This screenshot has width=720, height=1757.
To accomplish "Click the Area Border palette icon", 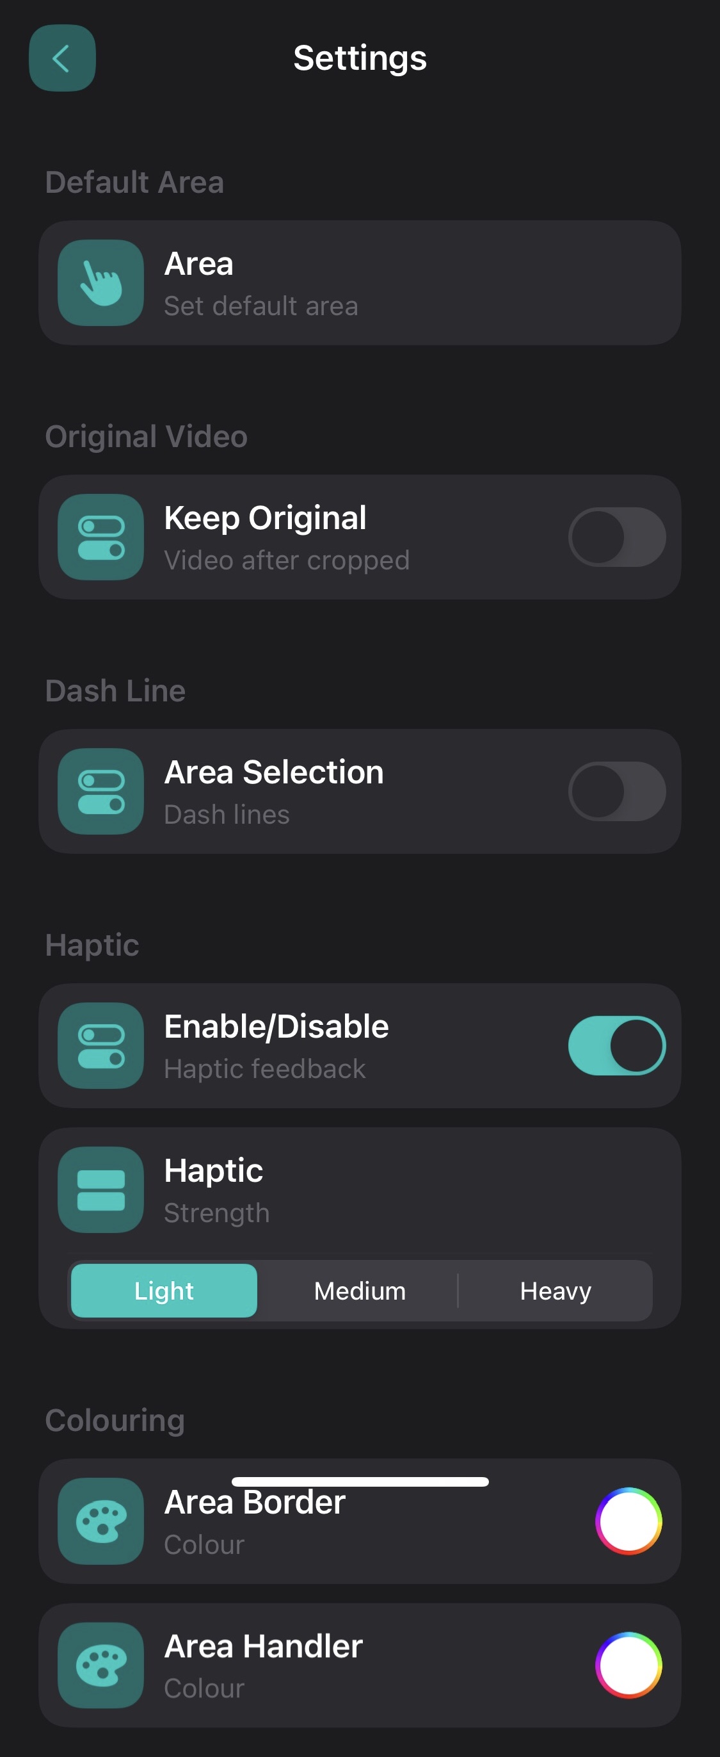I will (x=101, y=1521).
